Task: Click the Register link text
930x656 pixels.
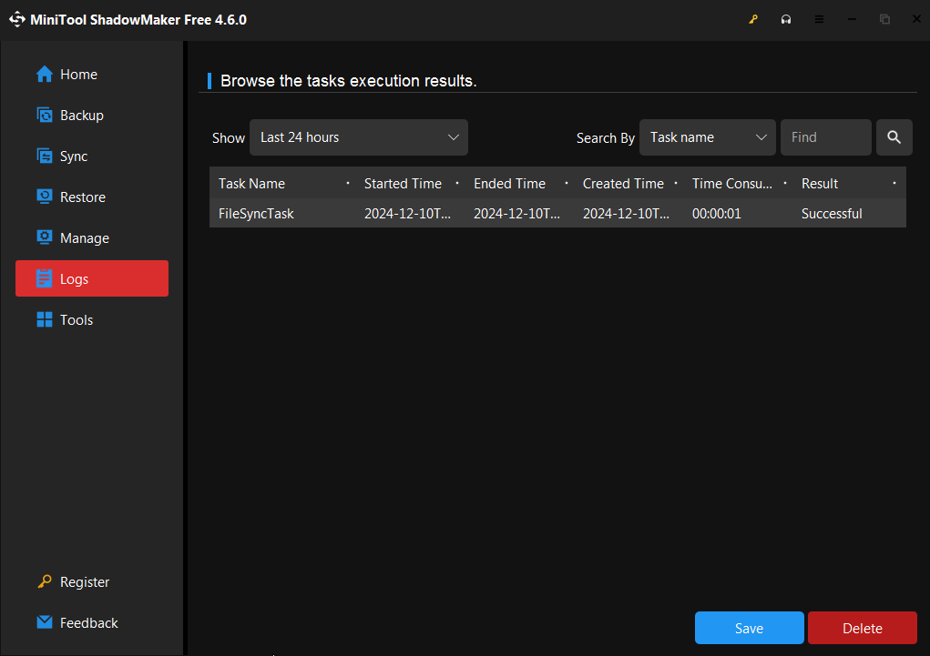Action: (x=84, y=582)
